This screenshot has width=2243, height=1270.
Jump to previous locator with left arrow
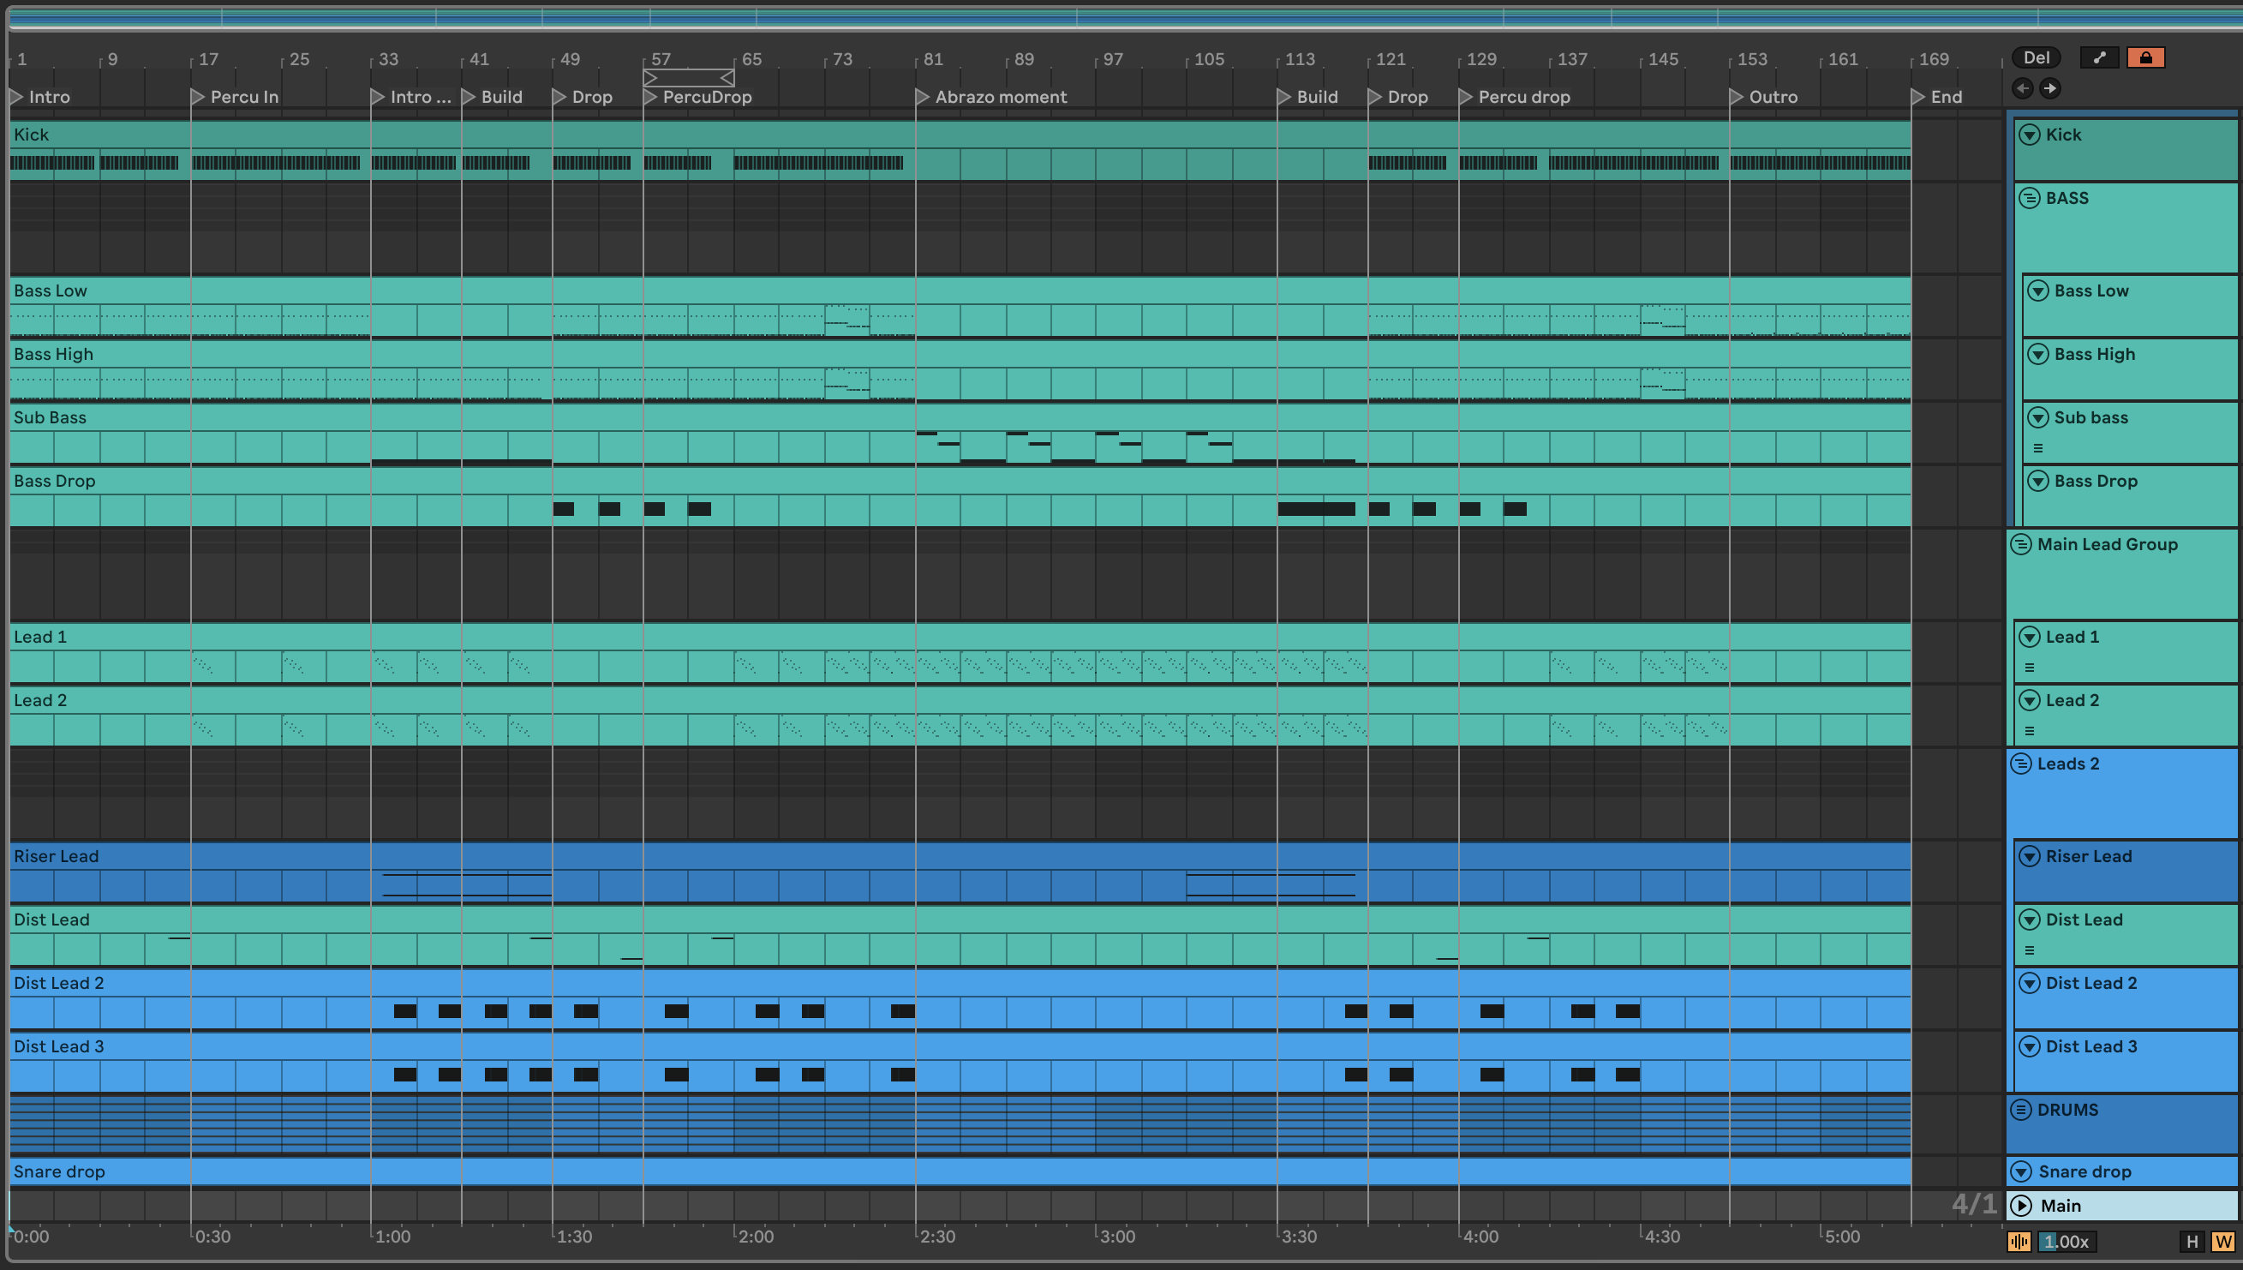tap(2023, 88)
